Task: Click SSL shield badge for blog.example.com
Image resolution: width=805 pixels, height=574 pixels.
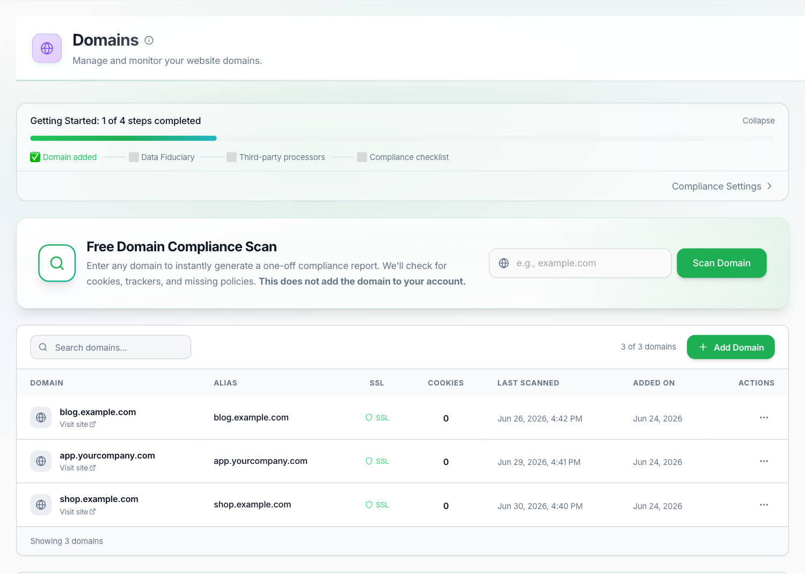Action: click(x=377, y=418)
